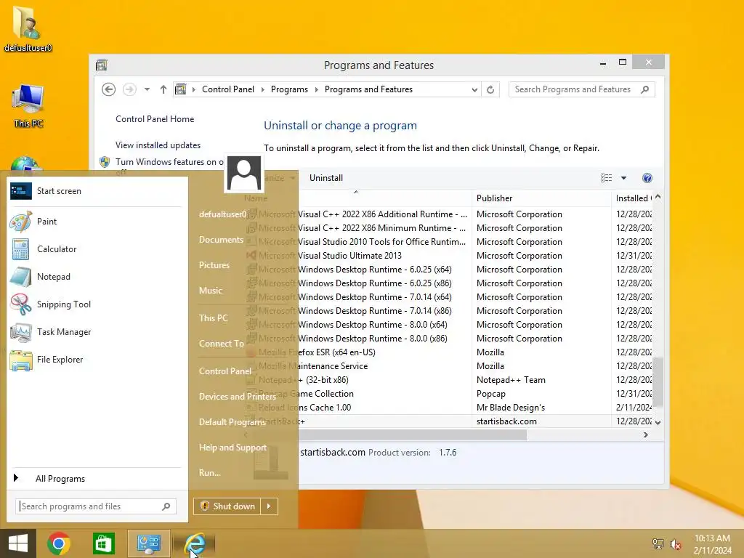Select Control Panel in start menu
This screenshot has width=744, height=558.
point(225,371)
